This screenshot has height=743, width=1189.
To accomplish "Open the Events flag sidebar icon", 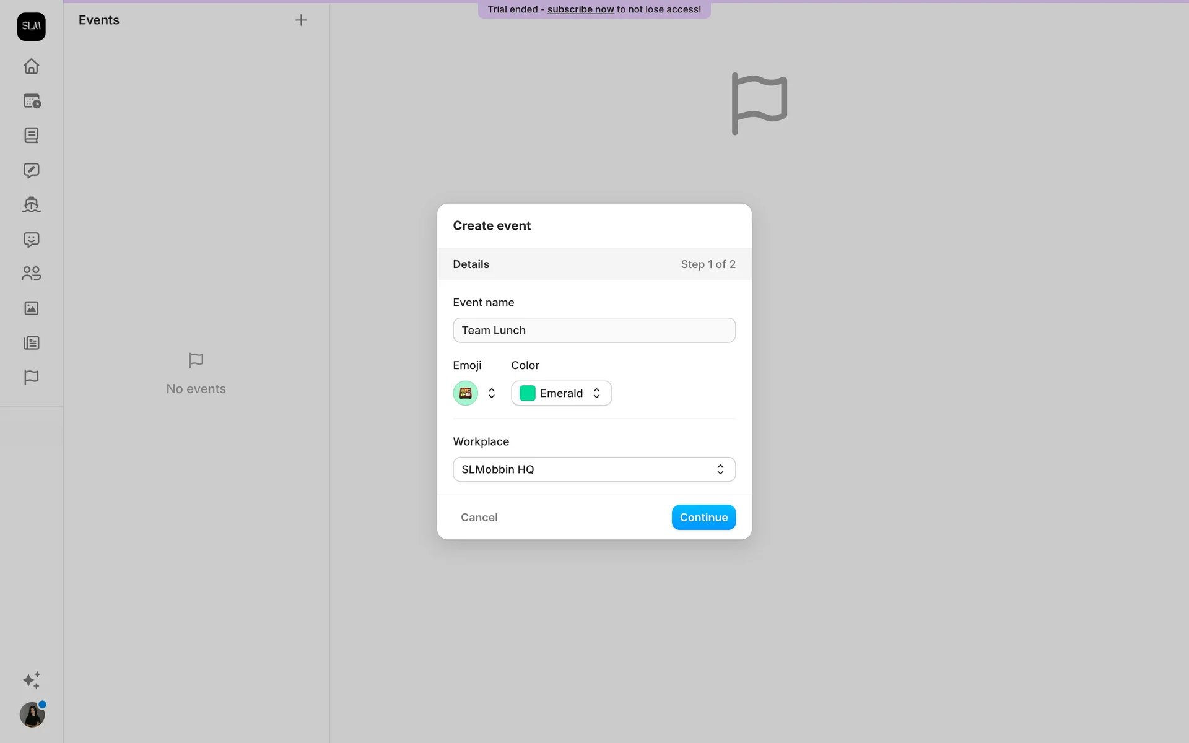I will pyautogui.click(x=31, y=377).
